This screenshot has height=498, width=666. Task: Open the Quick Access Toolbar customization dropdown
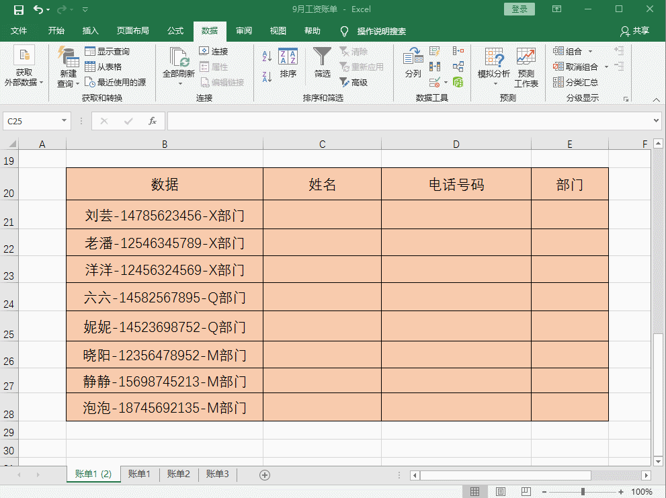pos(85,9)
